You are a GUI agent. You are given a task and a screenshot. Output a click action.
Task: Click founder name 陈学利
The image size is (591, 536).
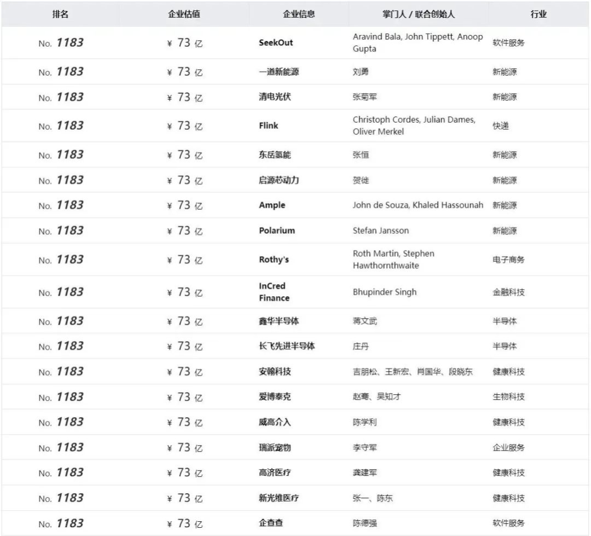click(365, 422)
